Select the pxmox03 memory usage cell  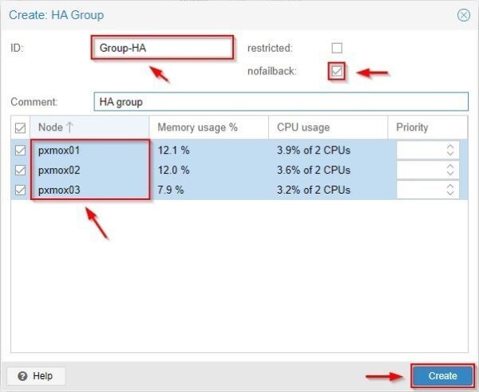(x=208, y=190)
